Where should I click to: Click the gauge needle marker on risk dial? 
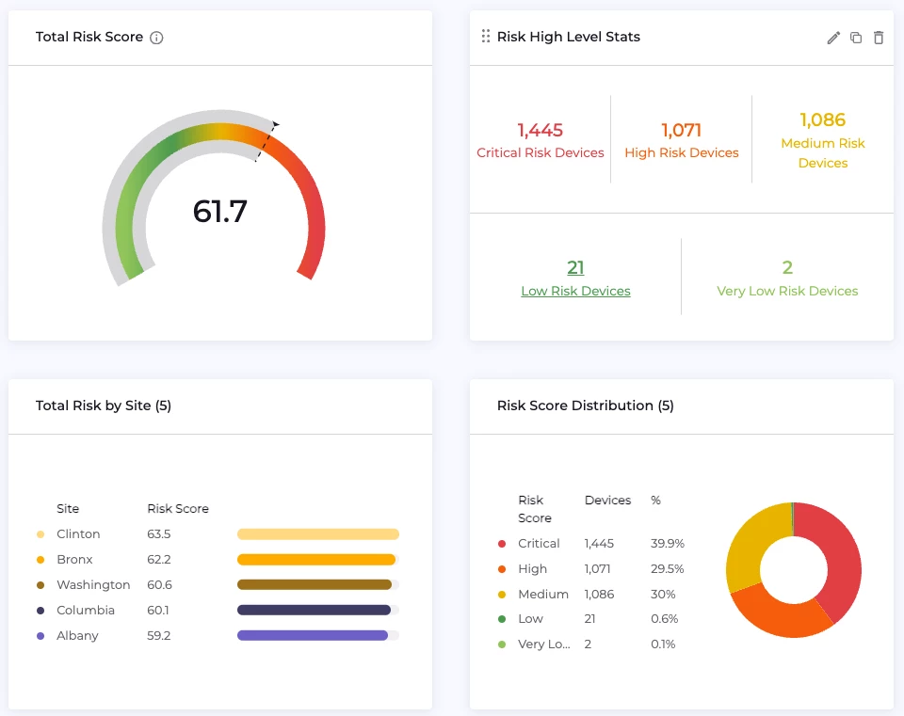coord(266,139)
